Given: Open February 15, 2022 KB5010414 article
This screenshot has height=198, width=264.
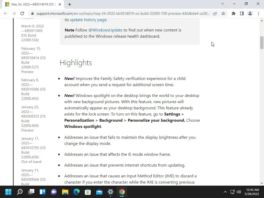Looking at the screenshot, I should tap(33, 60).
